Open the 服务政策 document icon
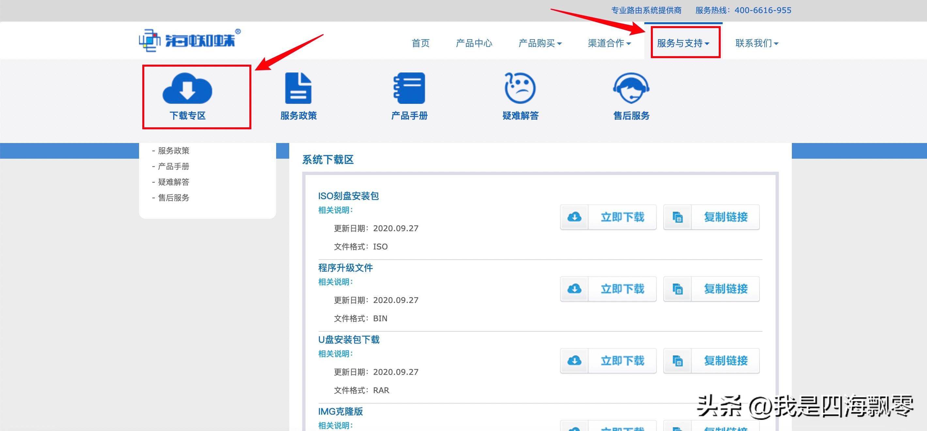927x431 pixels. (298, 88)
